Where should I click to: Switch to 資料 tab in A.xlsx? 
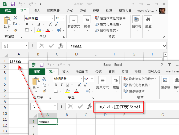point(83,11)
